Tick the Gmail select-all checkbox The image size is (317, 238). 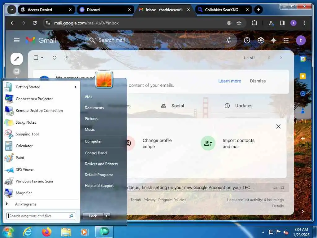36,58
